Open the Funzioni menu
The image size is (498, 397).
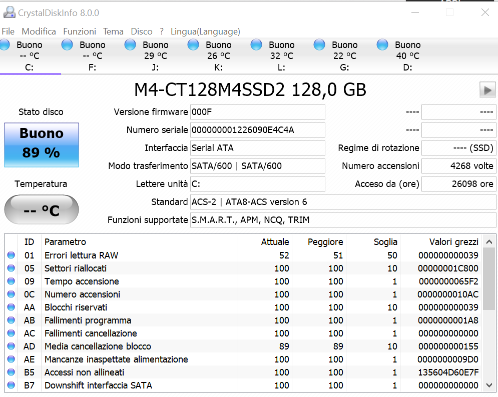pos(80,31)
